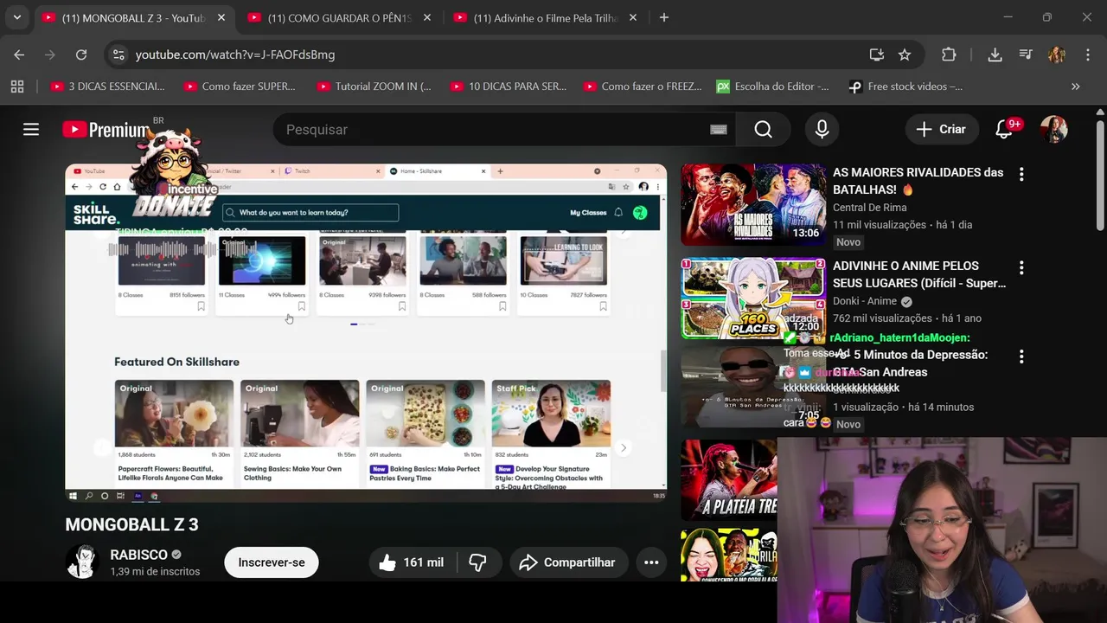Open Chrome three-dot menu
The height and width of the screenshot is (623, 1107).
tap(1086, 55)
